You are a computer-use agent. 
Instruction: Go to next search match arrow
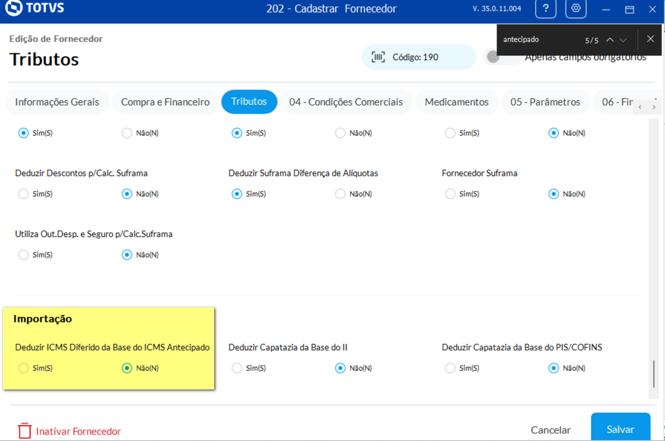tap(623, 40)
